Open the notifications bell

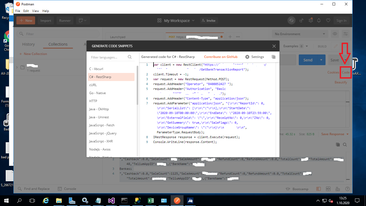tap(319, 20)
